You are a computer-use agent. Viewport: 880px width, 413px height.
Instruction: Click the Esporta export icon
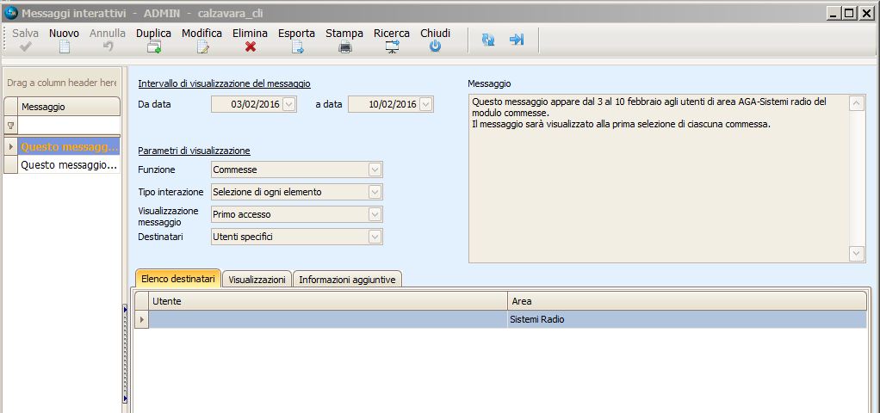pos(297,47)
